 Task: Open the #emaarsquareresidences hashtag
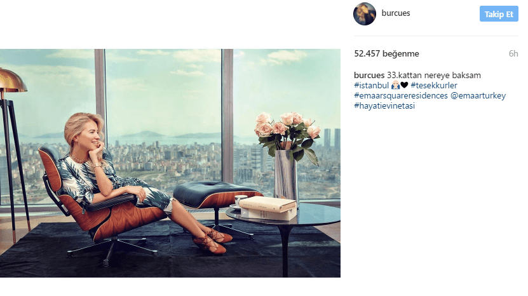[x=401, y=96]
